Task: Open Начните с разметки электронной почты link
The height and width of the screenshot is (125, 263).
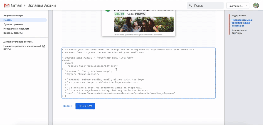Action: [22, 48]
